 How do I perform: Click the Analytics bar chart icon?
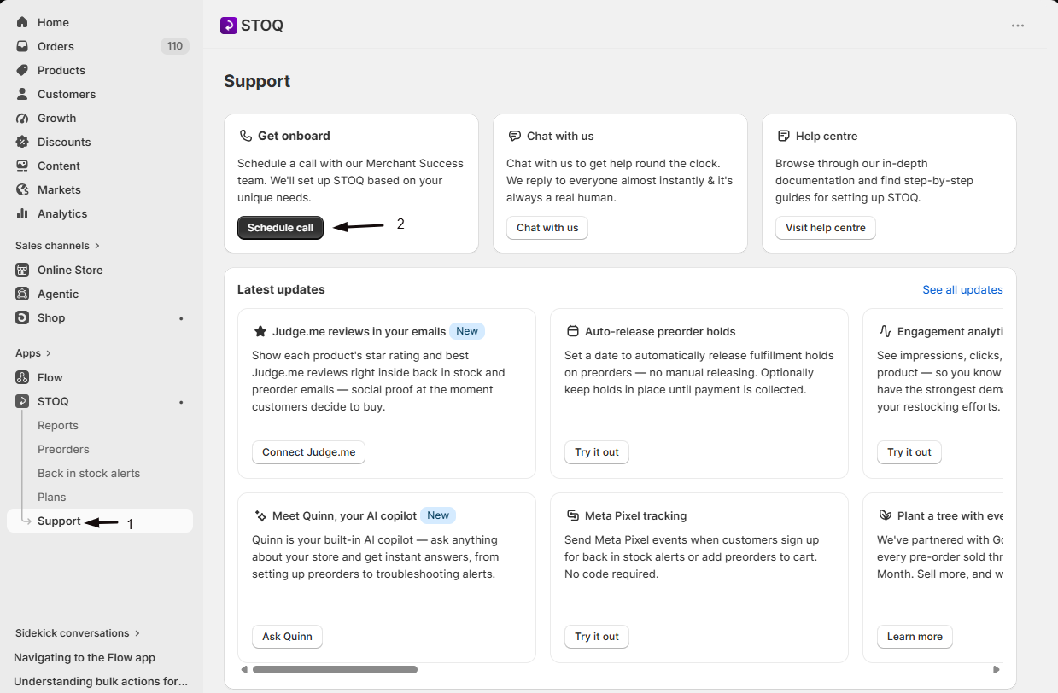pyautogui.click(x=22, y=213)
